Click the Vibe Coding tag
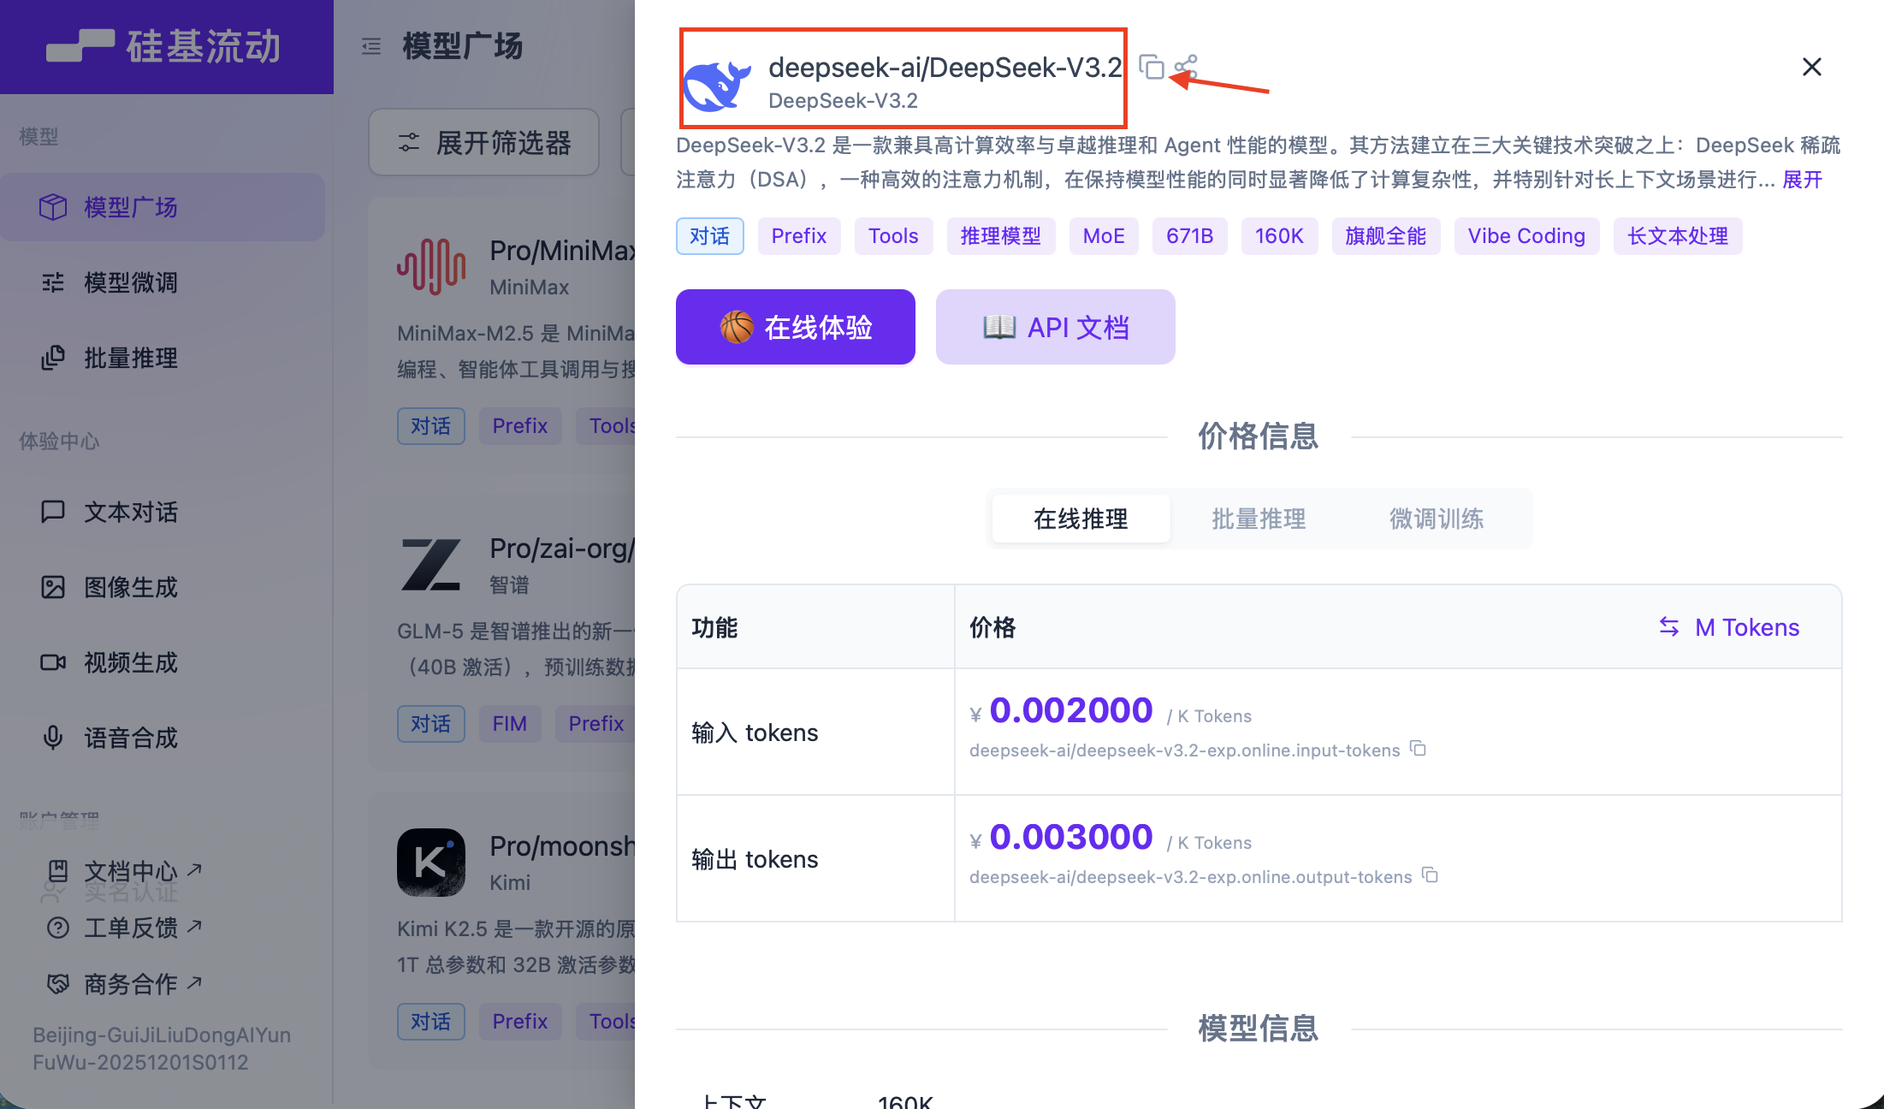Screen dimensions: 1884x1109 pos(1526,236)
